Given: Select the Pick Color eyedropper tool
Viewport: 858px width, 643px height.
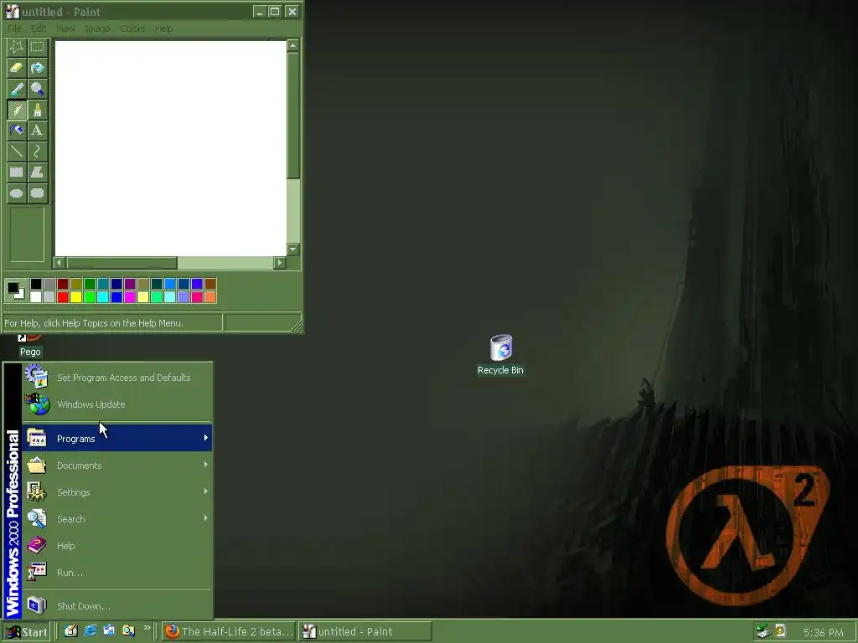Looking at the screenshot, I should pyautogui.click(x=17, y=89).
